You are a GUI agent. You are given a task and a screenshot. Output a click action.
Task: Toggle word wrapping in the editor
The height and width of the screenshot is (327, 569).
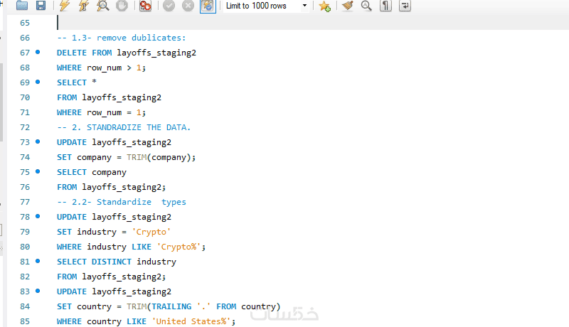point(405,6)
